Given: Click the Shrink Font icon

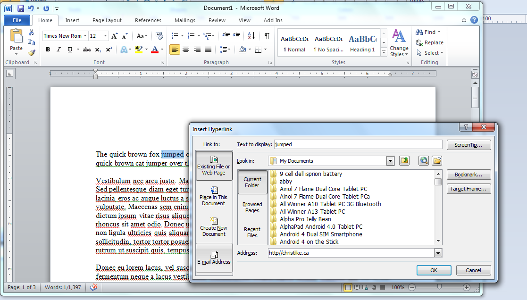Looking at the screenshot, I should [x=125, y=36].
